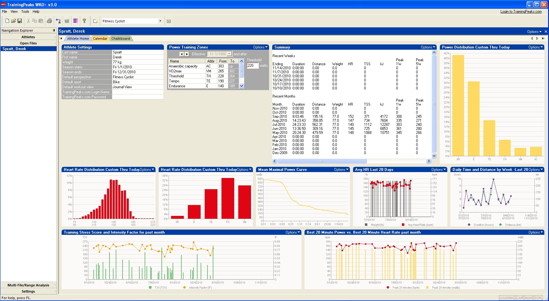Pin the Navigation Explorer panel
The image size is (549, 301).
pos(54,30)
